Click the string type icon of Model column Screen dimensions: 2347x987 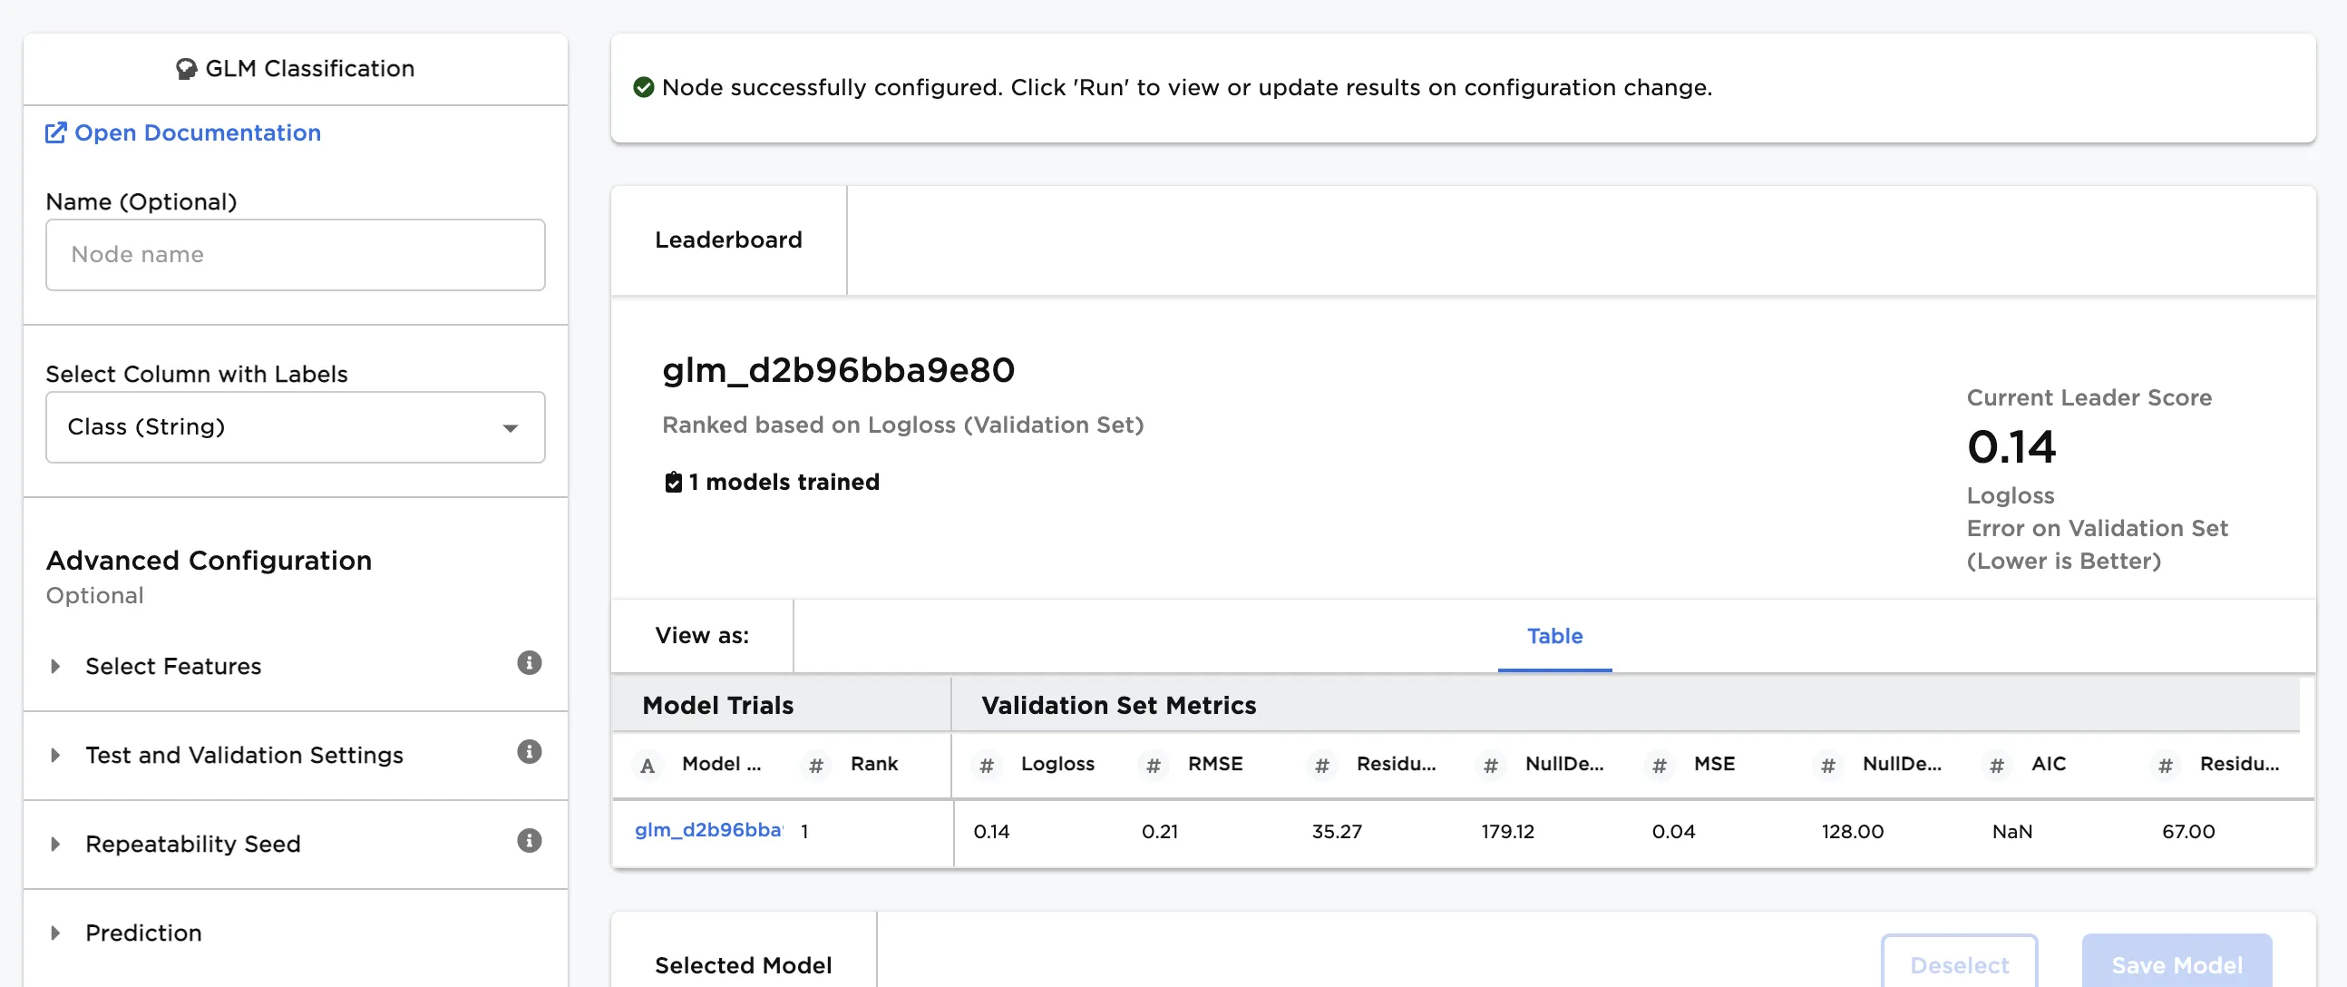pos(647,766)
